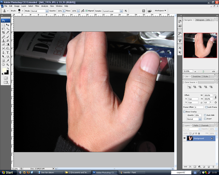The height and width of the screenshot is (175, 219).
Task: Create a new layer from Layers panel
Action: 209,167
